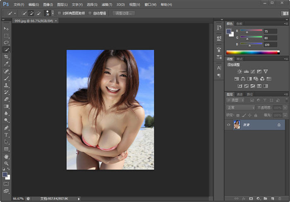The width and height of the screenshot is (290, 202).
Task: Click the foreground color swatch in toolbox
Action: [5, 174]
